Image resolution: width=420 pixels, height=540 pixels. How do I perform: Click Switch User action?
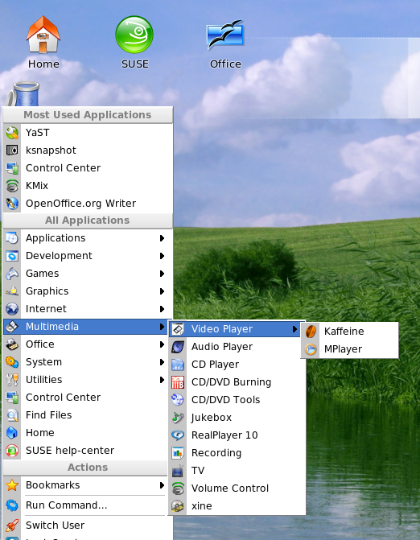[x=88, y=526]
